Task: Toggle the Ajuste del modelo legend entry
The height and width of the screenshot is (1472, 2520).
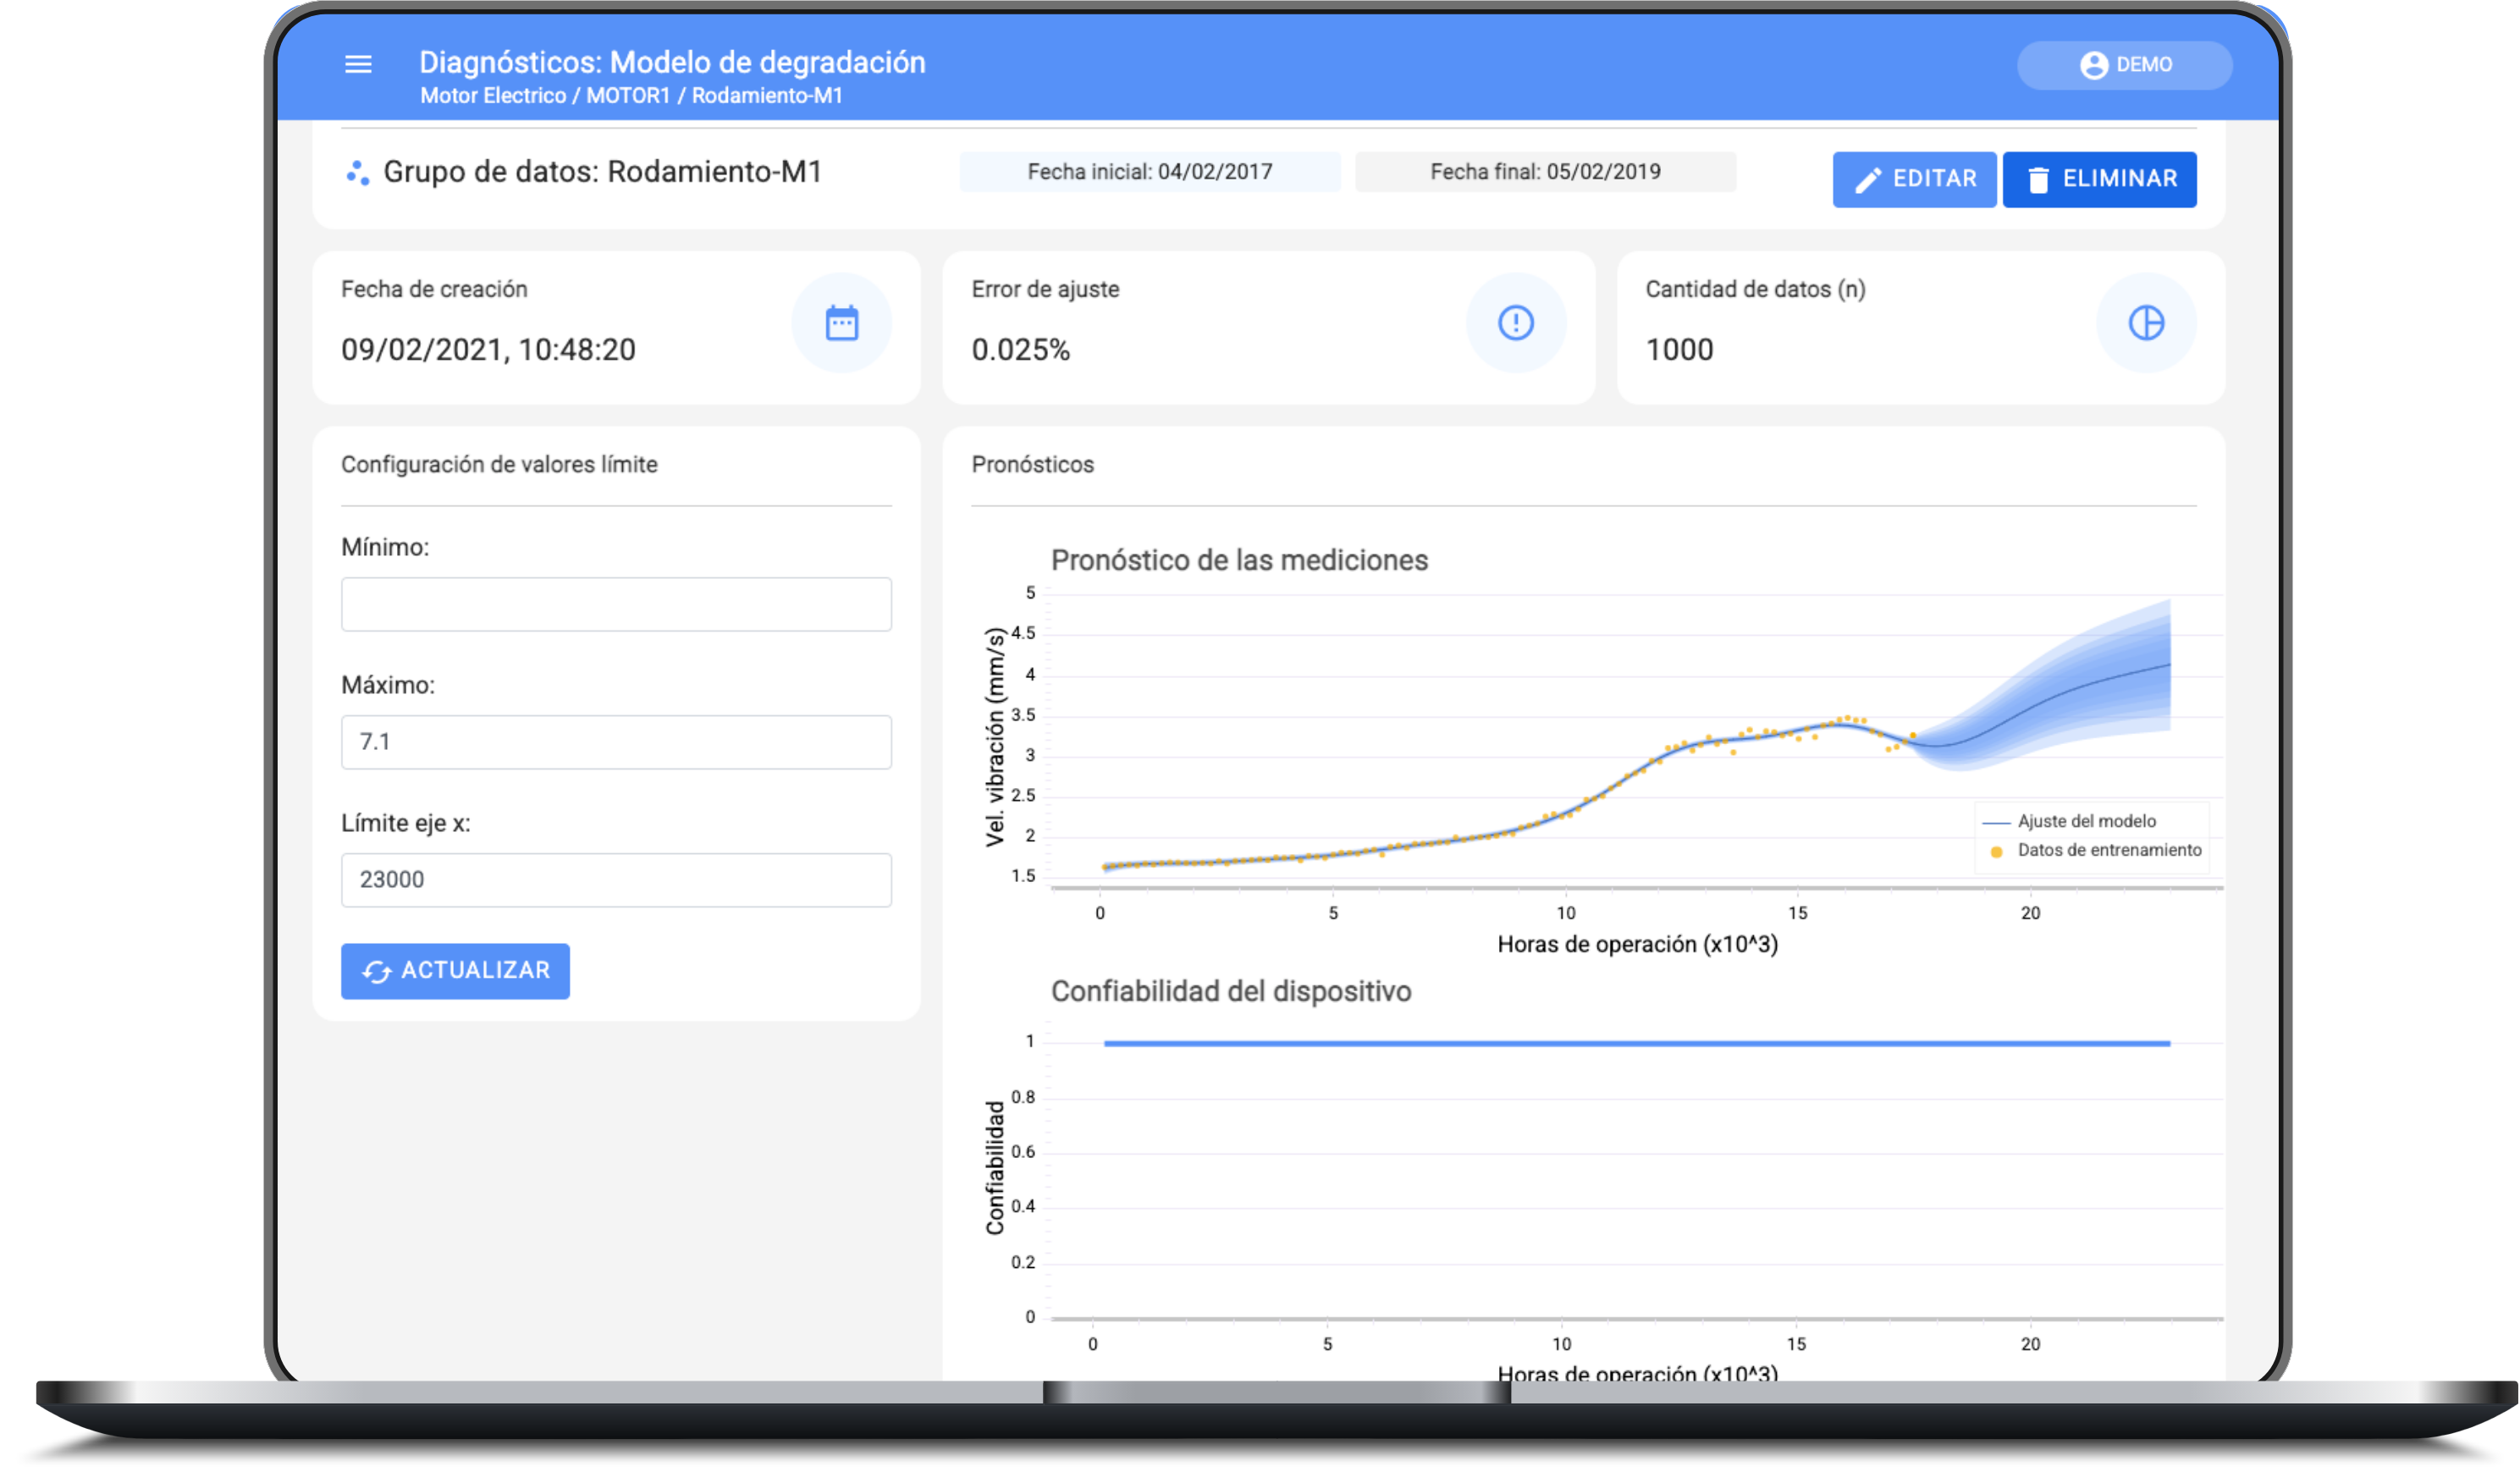Action: pos(2088,820)
